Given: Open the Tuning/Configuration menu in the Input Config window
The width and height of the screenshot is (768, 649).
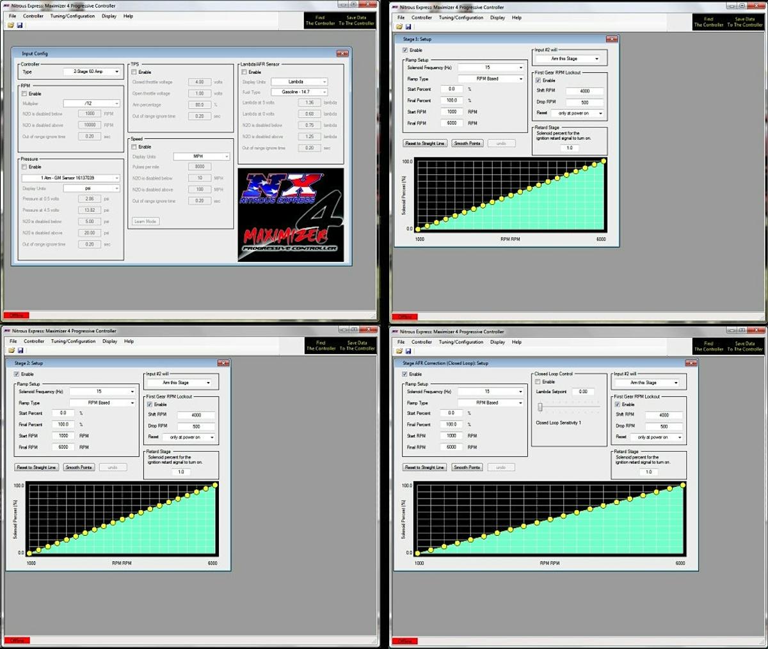Looking at the screenshot, I should click(x=72, y=16).
